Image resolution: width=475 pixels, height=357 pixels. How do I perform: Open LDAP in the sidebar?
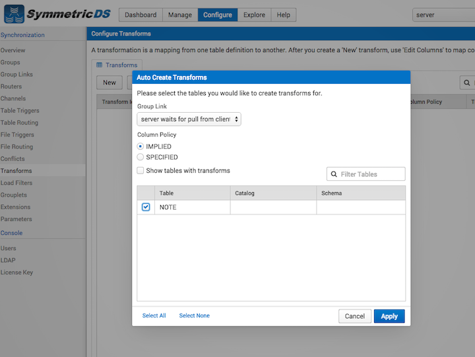[x=8, y=260]
